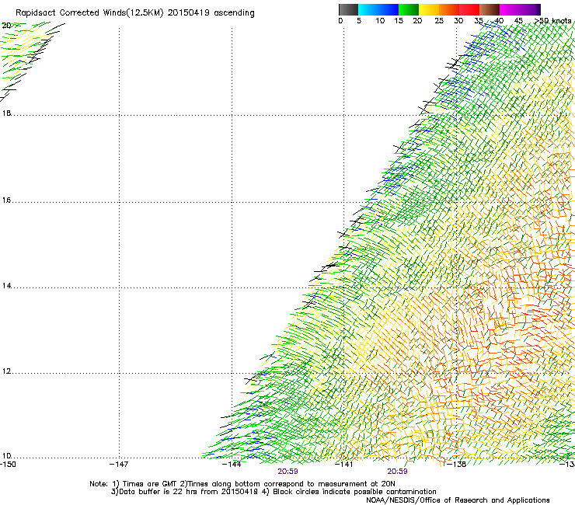Click the note 'Data buffer is 22 hrs'

click(155, 492)
